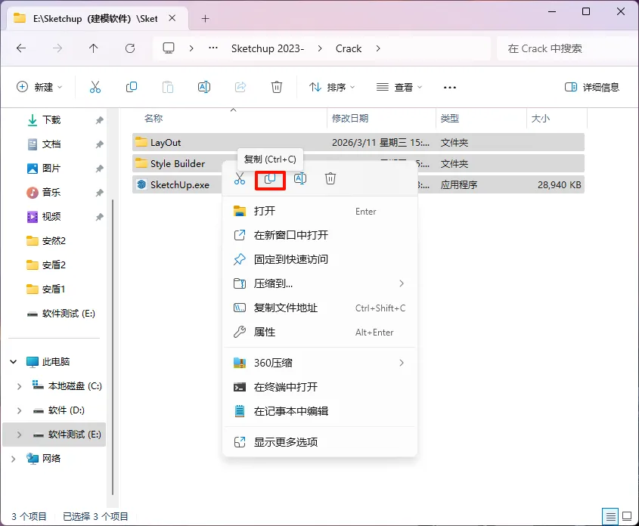Go back with the left arrow button
Image resolution: width=639 pixels, height=526 pixels.
[21, 48]
